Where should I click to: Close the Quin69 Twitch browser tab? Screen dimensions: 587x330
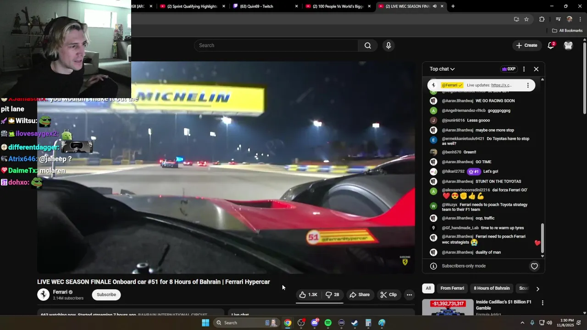point(297,6)
